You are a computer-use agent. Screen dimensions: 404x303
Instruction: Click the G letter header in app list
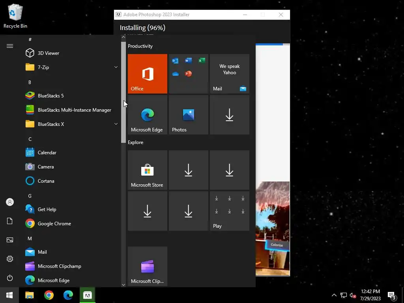point(30,196)
